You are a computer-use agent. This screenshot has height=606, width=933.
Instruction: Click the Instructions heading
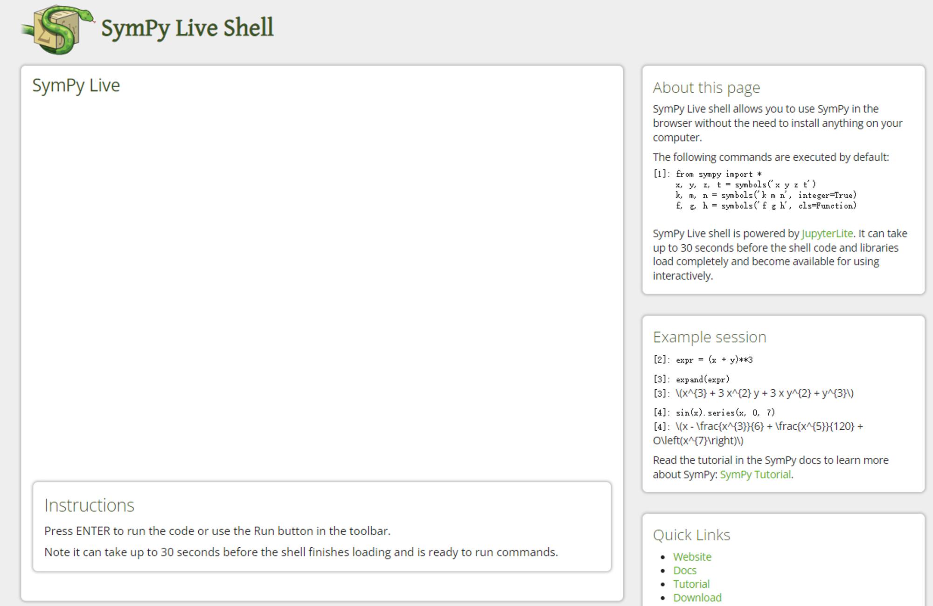(89, 505)
